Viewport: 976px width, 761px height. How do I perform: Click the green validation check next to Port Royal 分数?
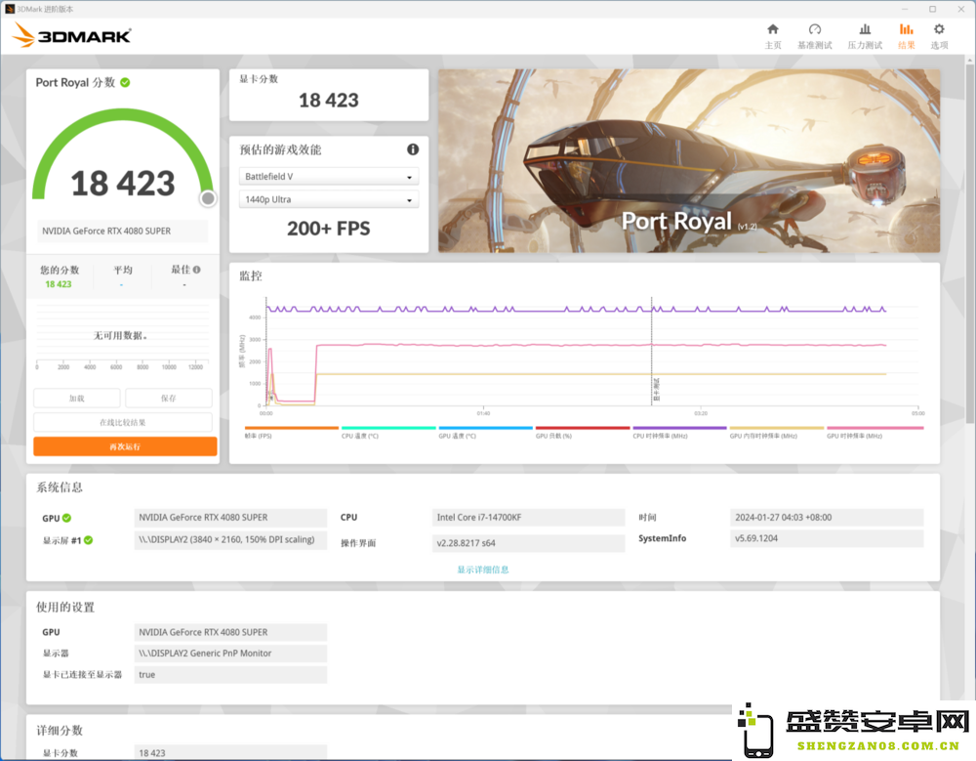click(125, 82)
